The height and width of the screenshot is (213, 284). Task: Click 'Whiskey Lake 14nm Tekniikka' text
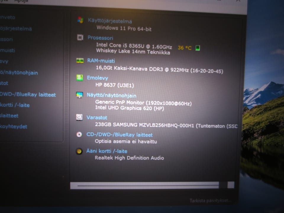click(133, 51)
